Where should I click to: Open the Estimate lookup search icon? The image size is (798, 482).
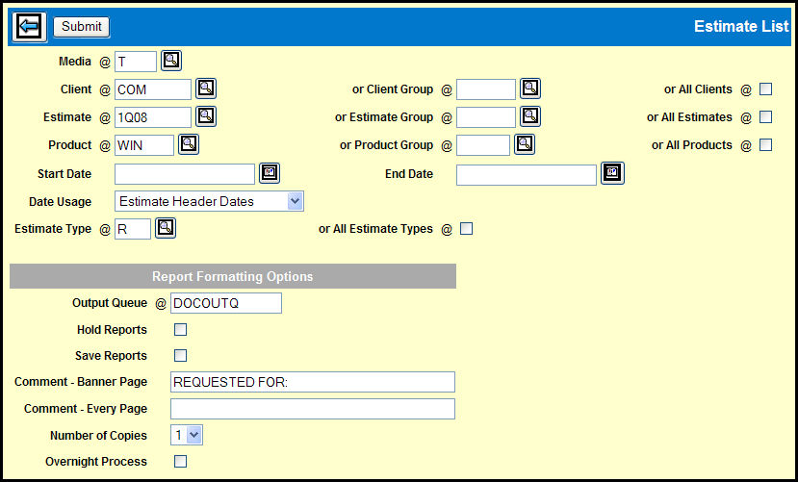click(206, 117)
